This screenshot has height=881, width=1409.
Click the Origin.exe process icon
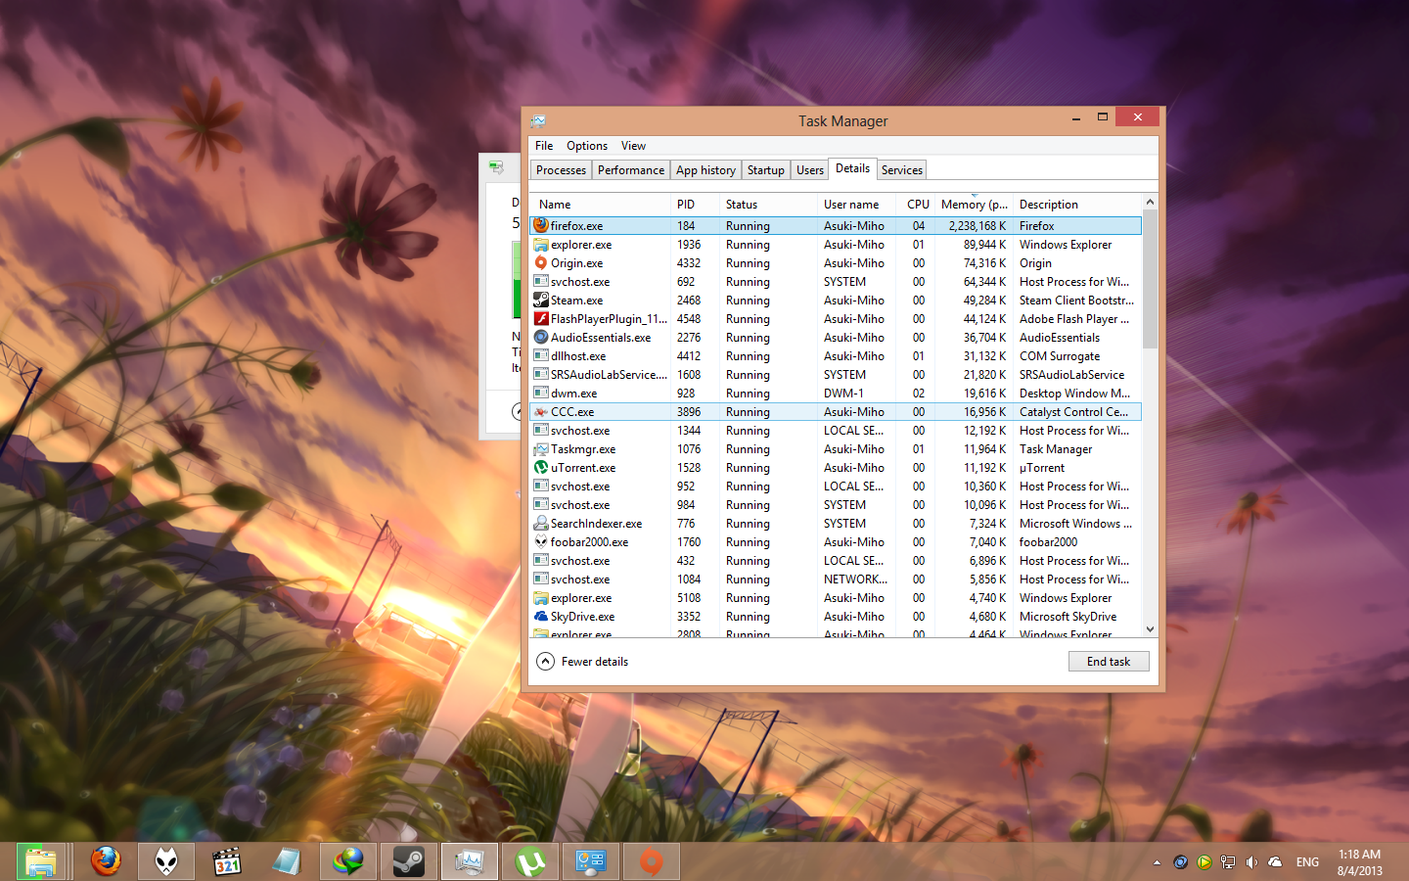click(541, 262)
